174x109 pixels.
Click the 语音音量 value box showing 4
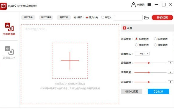pyautogui.click(x=170, y=72)
